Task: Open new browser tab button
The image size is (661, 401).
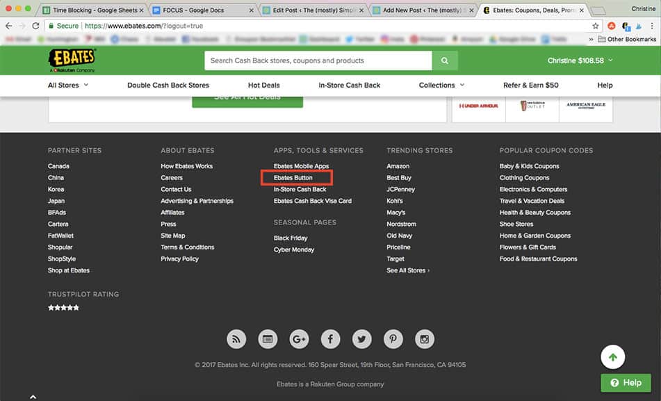Action: pos(598,11)
